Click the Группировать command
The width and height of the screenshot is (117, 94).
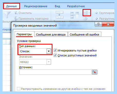pyautogui.click(x=105, y=13)
